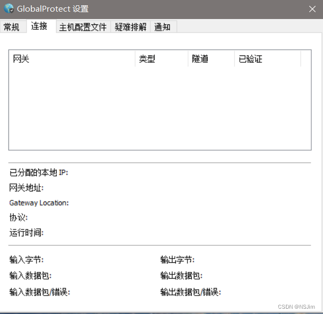This screenshot has width=323, height=314.
Task: Click the 输入数据包: label
Action: (x=31, y=276)
